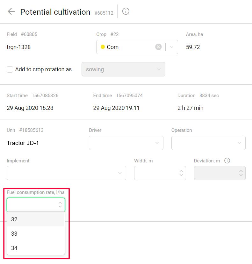Increase Width value with up arrow

coord(181,171)
